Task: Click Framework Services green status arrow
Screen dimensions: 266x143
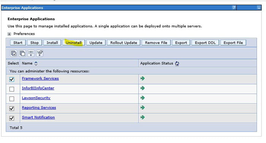Action: pyautogui.click(x=142, y=78)
